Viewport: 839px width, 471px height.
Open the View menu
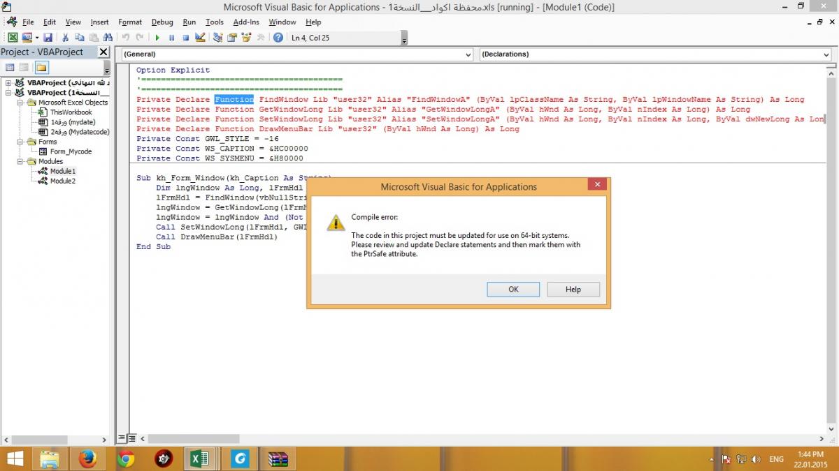click(73, 22)
